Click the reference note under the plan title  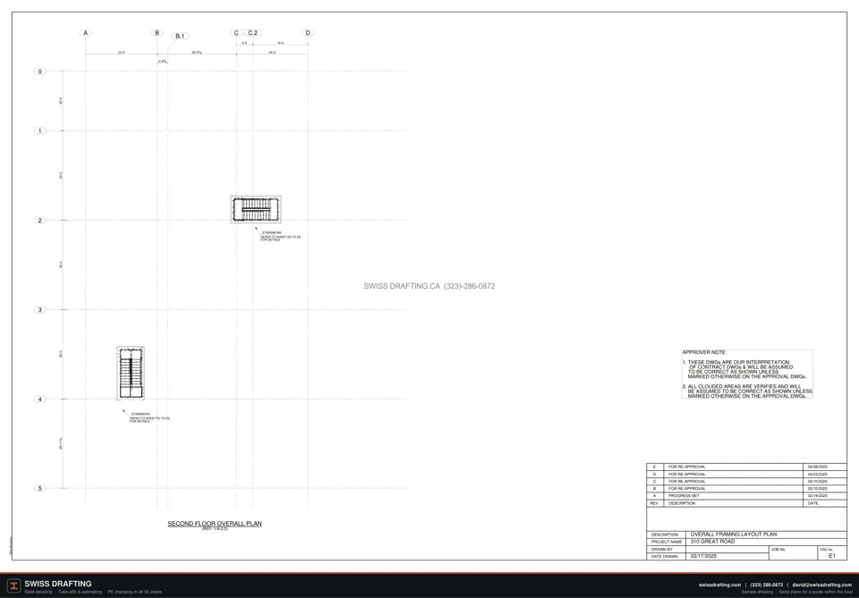(215, 529)
